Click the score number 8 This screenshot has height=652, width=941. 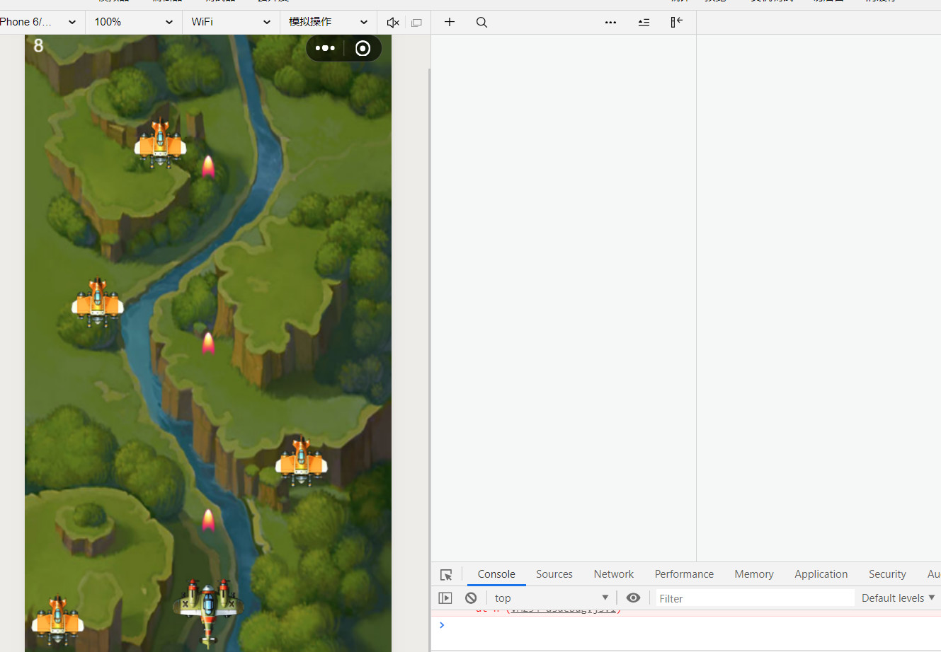click(38, 46)
